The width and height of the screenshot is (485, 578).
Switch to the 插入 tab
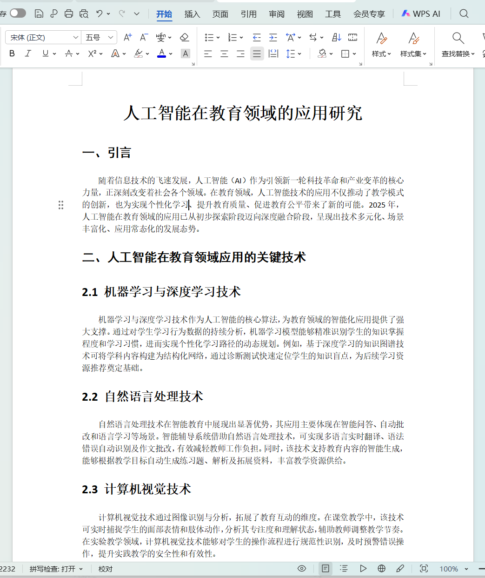[x=192, y=14]
